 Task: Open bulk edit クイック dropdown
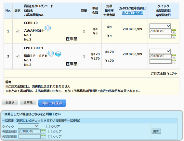(x=29, y=126)
